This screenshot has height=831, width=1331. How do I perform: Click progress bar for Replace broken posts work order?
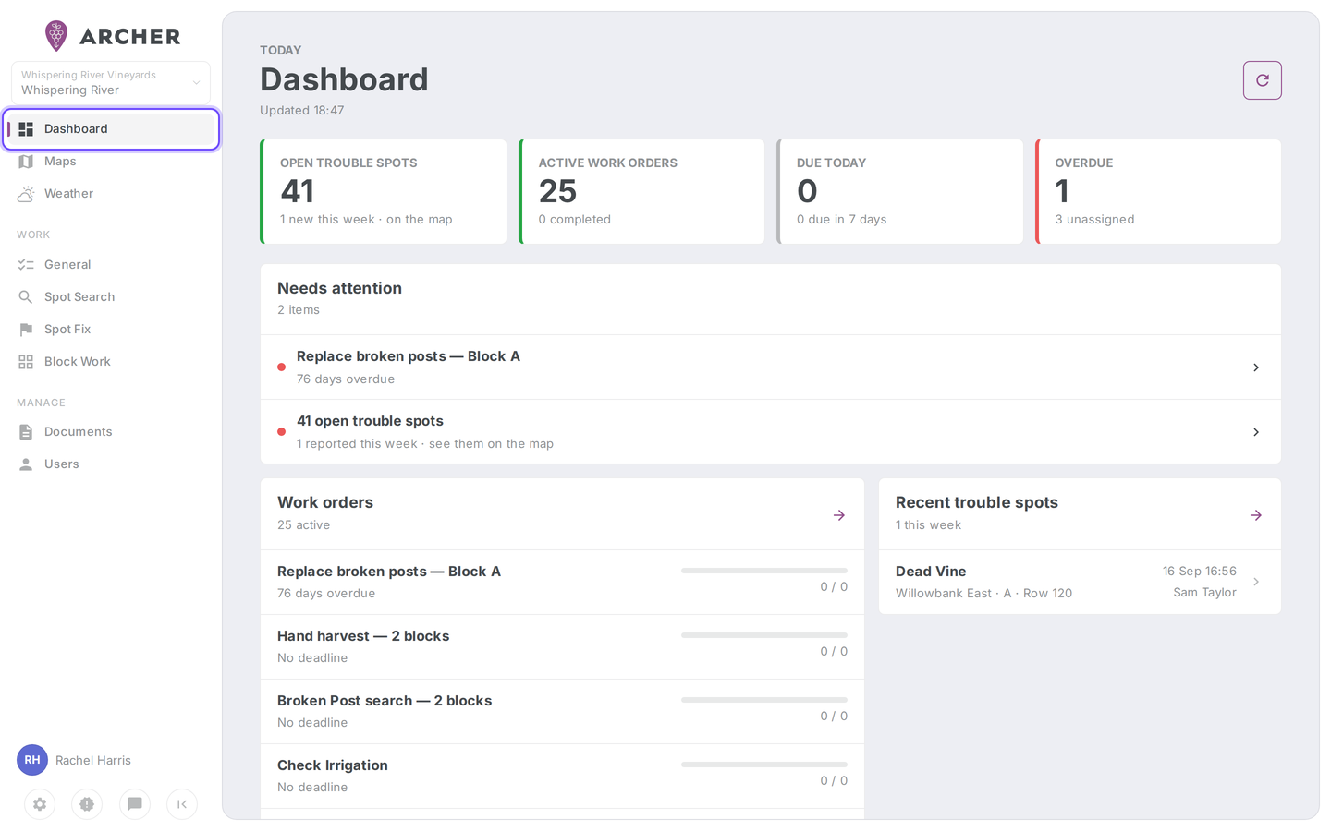(764, 571)
